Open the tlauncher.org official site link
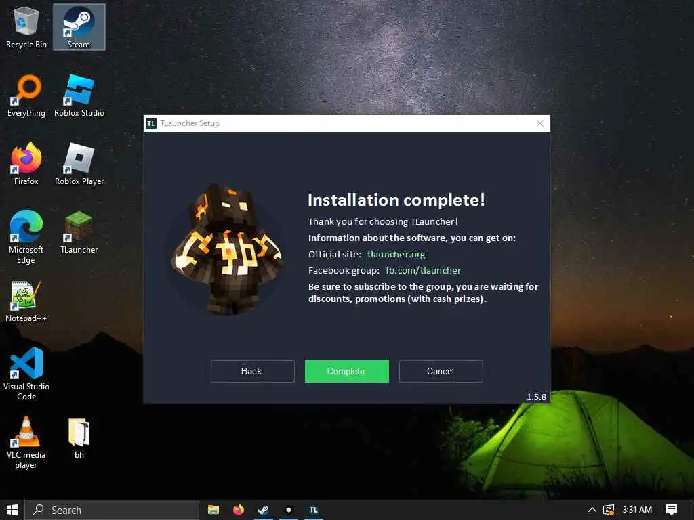Screen dimensions: 694x520 [x=396, y=255]
